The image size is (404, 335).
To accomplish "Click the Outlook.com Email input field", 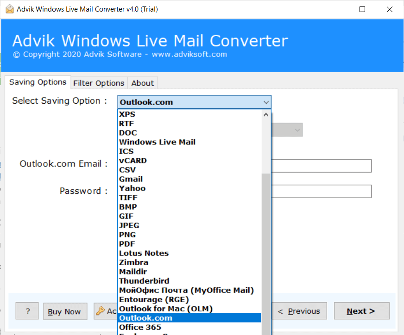I will [x=321, y=166].
